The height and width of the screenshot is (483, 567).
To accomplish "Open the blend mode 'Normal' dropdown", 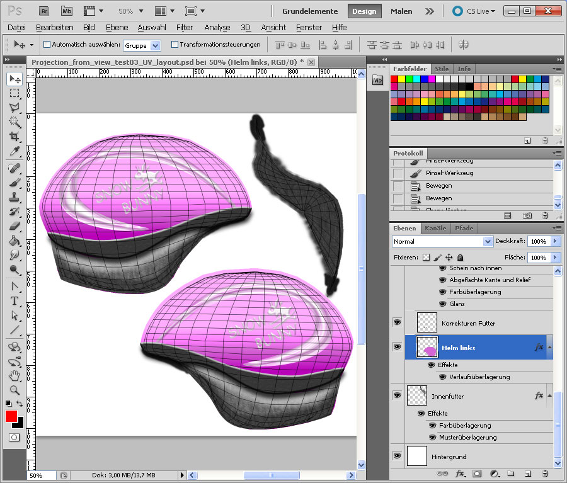I will (487, 241).
